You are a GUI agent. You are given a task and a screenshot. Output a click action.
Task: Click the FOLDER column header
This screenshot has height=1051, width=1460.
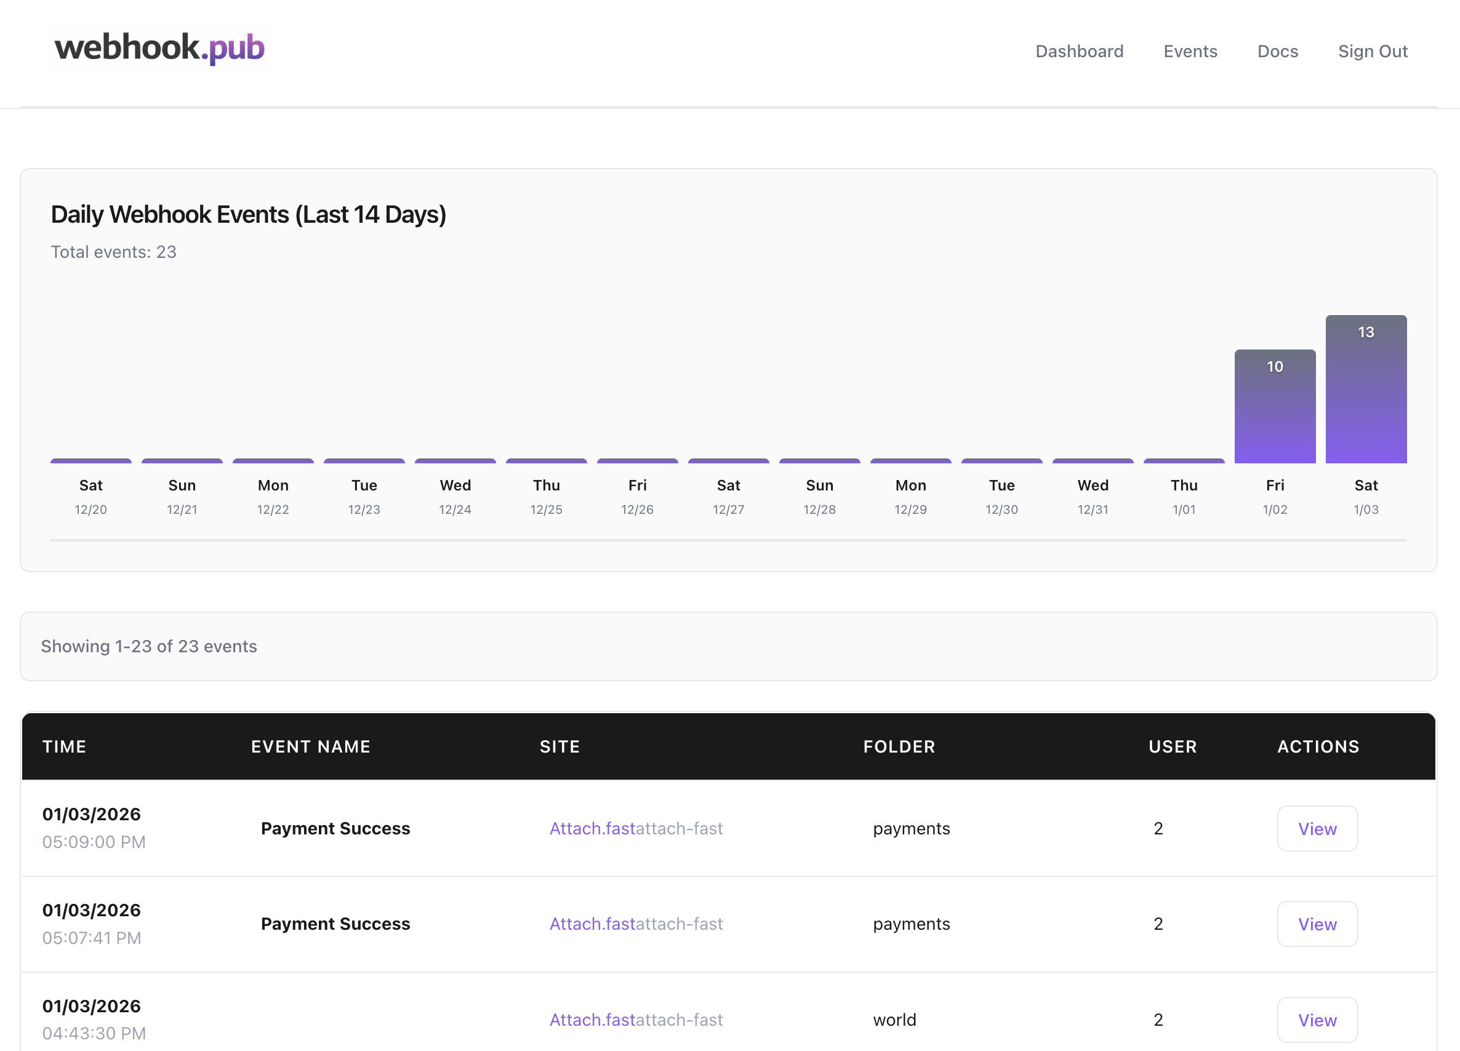click(x=899, y=746)
